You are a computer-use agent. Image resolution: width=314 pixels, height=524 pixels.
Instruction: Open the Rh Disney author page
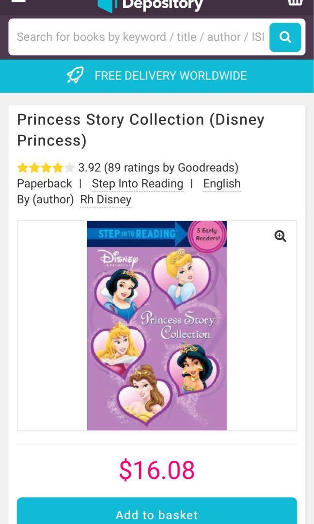[106, 199]
